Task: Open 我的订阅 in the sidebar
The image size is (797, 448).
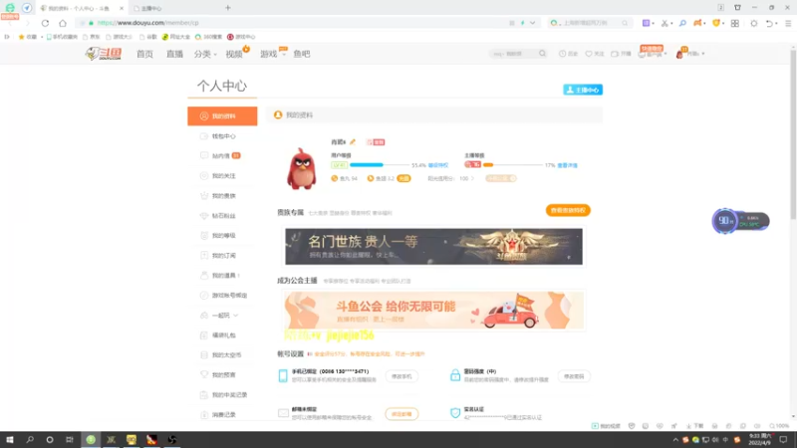Action: 222,256
